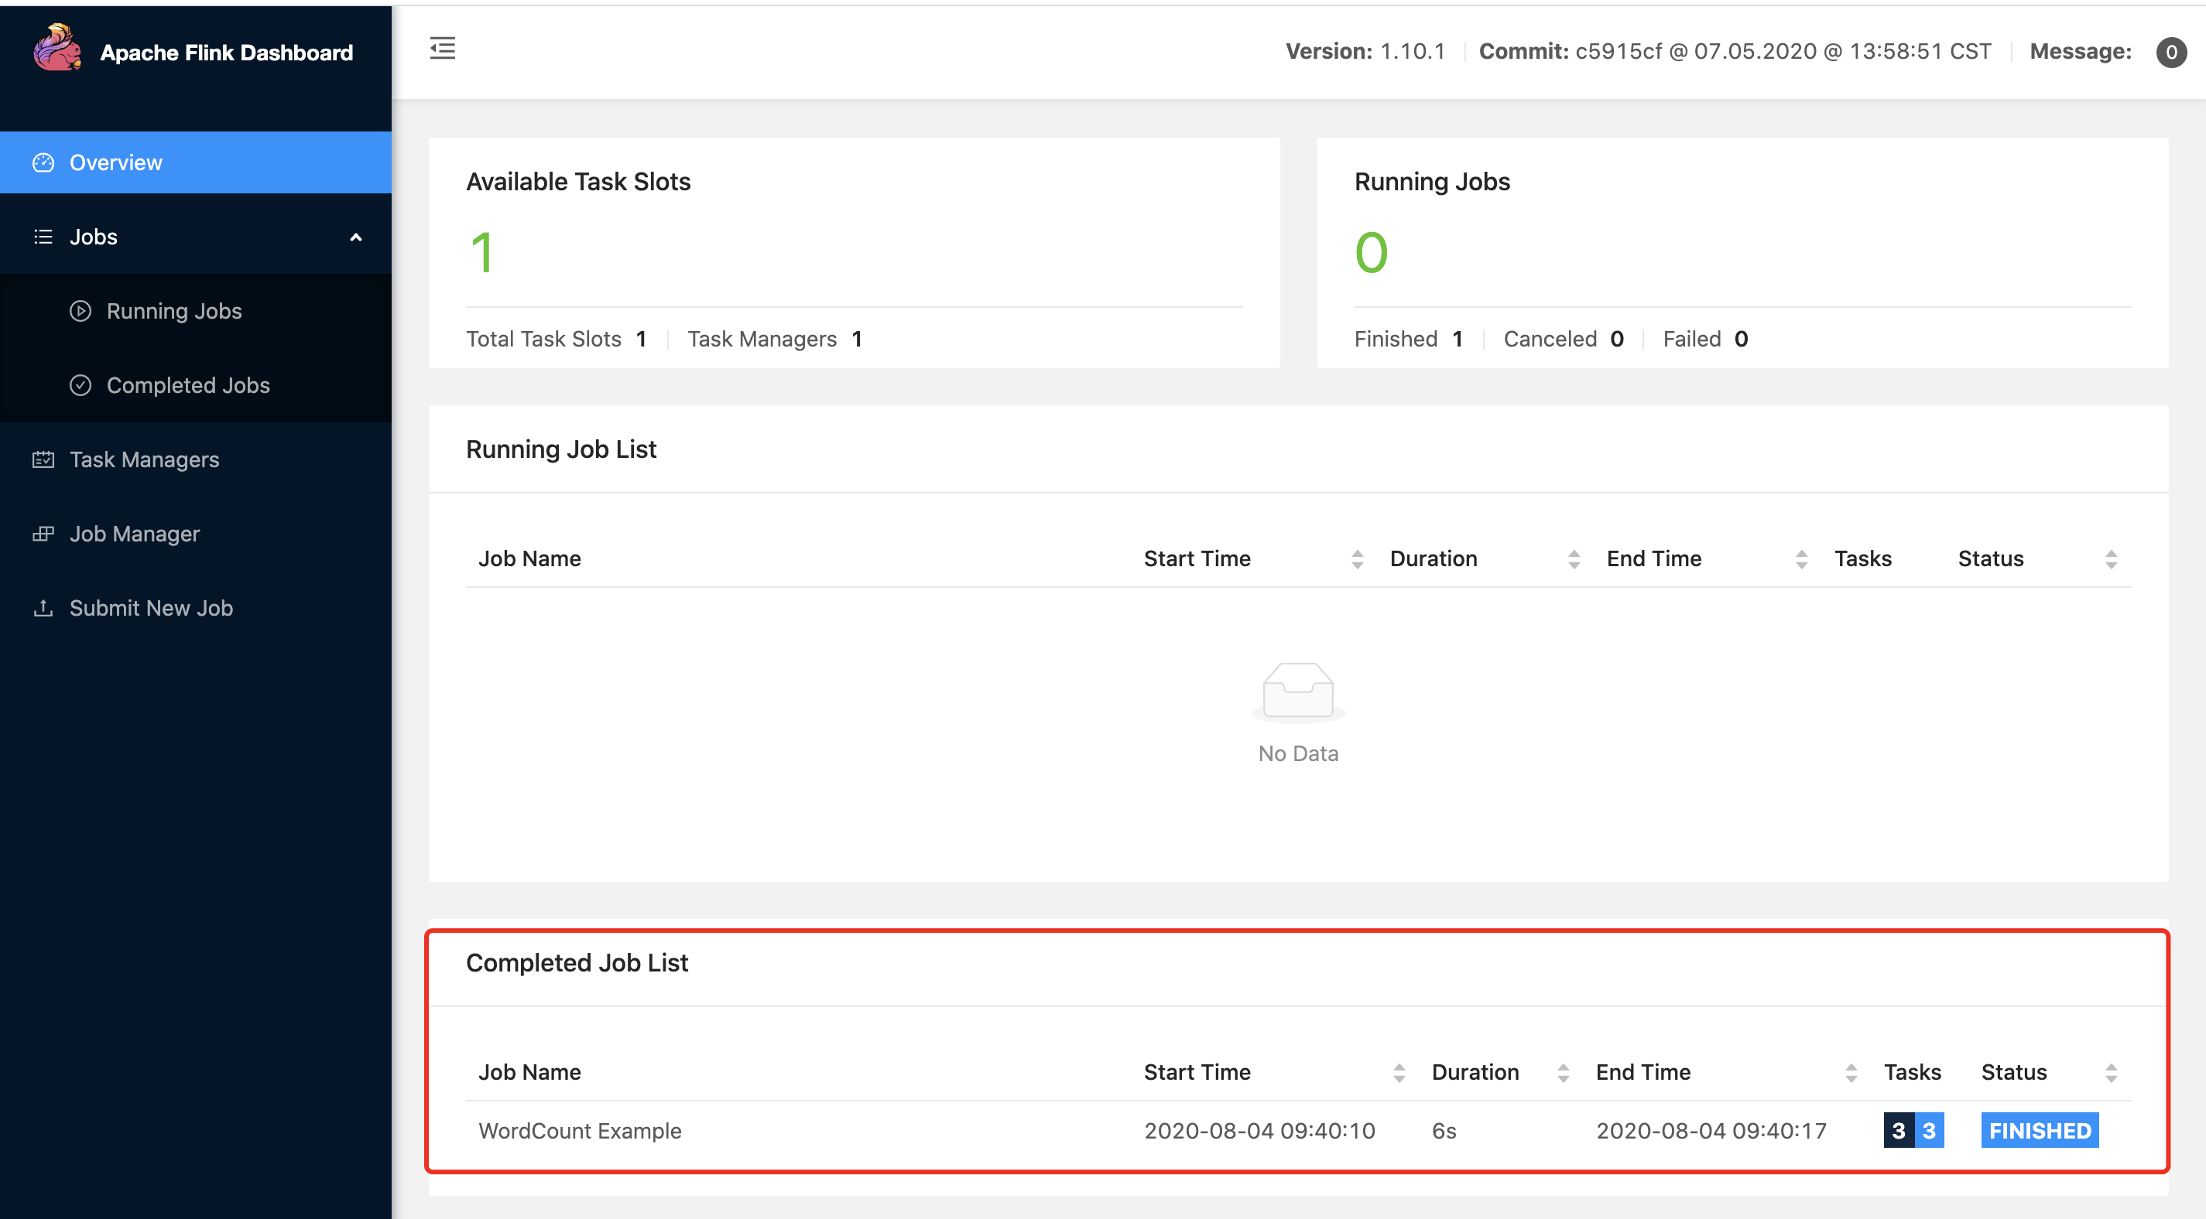Sort running jobs by Start Time
The image size is (2206, 1219).
(x=1356, y=559)
